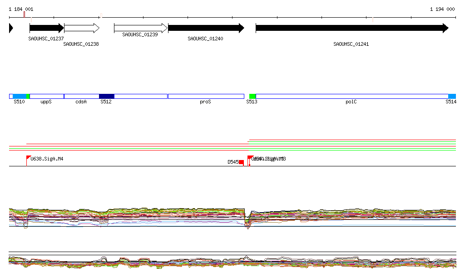Click the SAOUHSC_01237 black gene arrow

coord(46,28)
